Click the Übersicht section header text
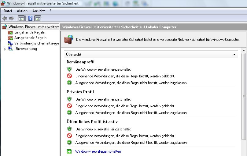The image size is (247, 156). coord(74,55)
